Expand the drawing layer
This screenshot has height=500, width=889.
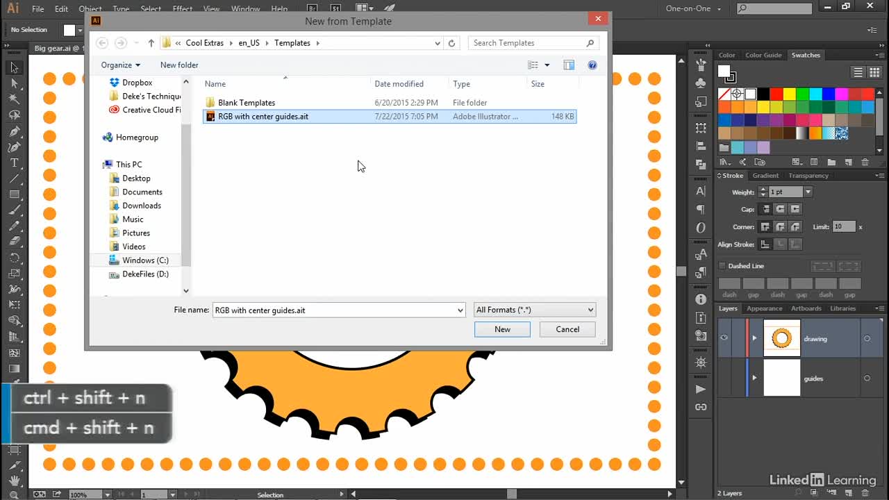coord(754,338)
